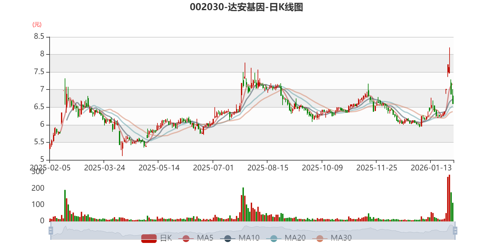Click the 6.5 price axis label
493x246 pixels.
[39, 107]
